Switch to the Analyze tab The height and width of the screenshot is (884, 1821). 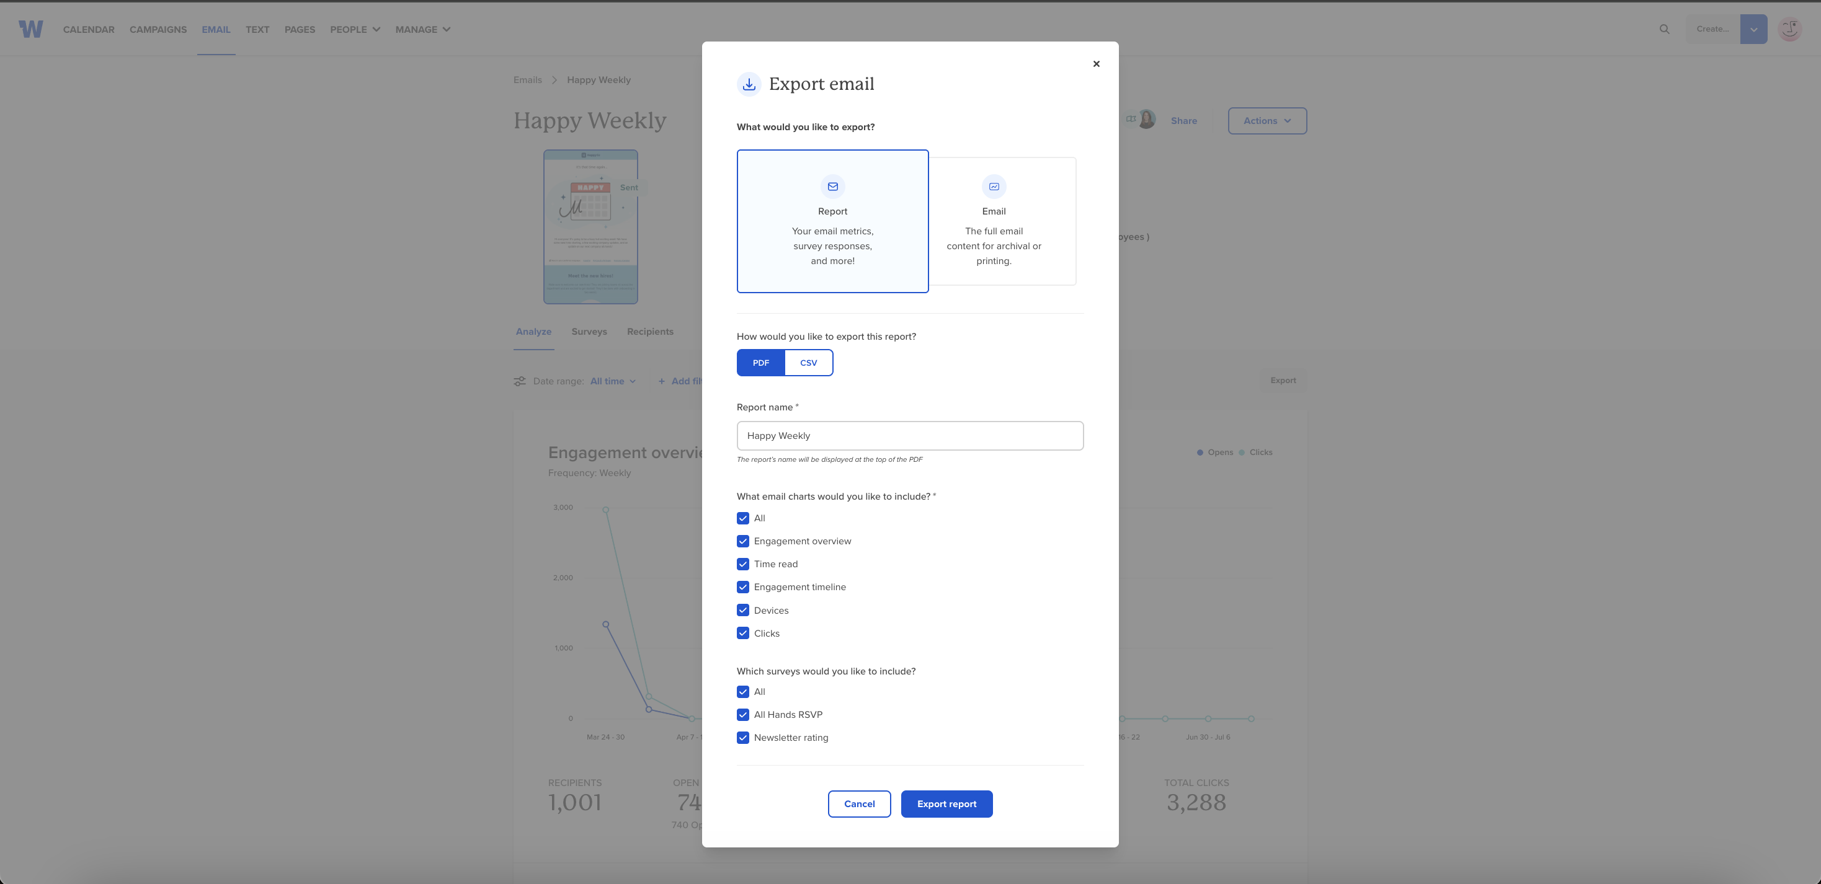click(x=534, y=332)
